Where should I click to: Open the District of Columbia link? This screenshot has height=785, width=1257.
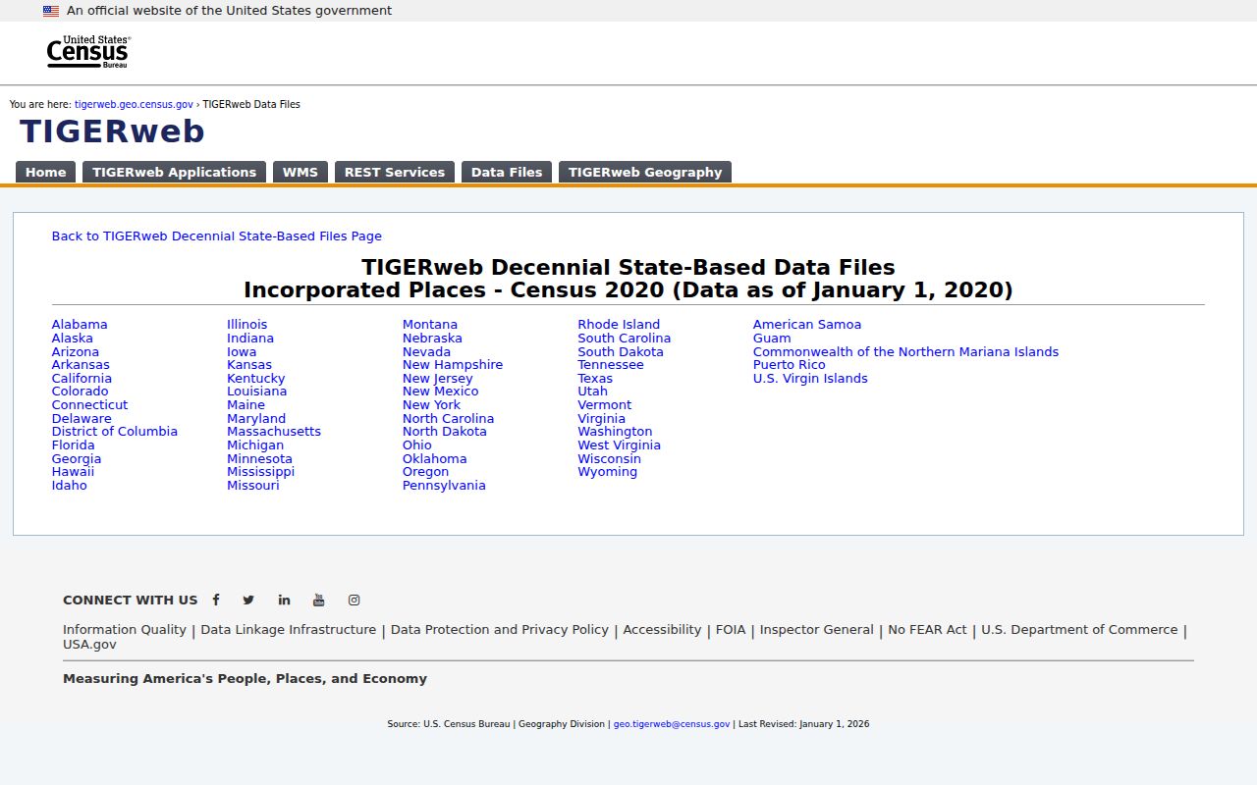[x=115, y=432]
